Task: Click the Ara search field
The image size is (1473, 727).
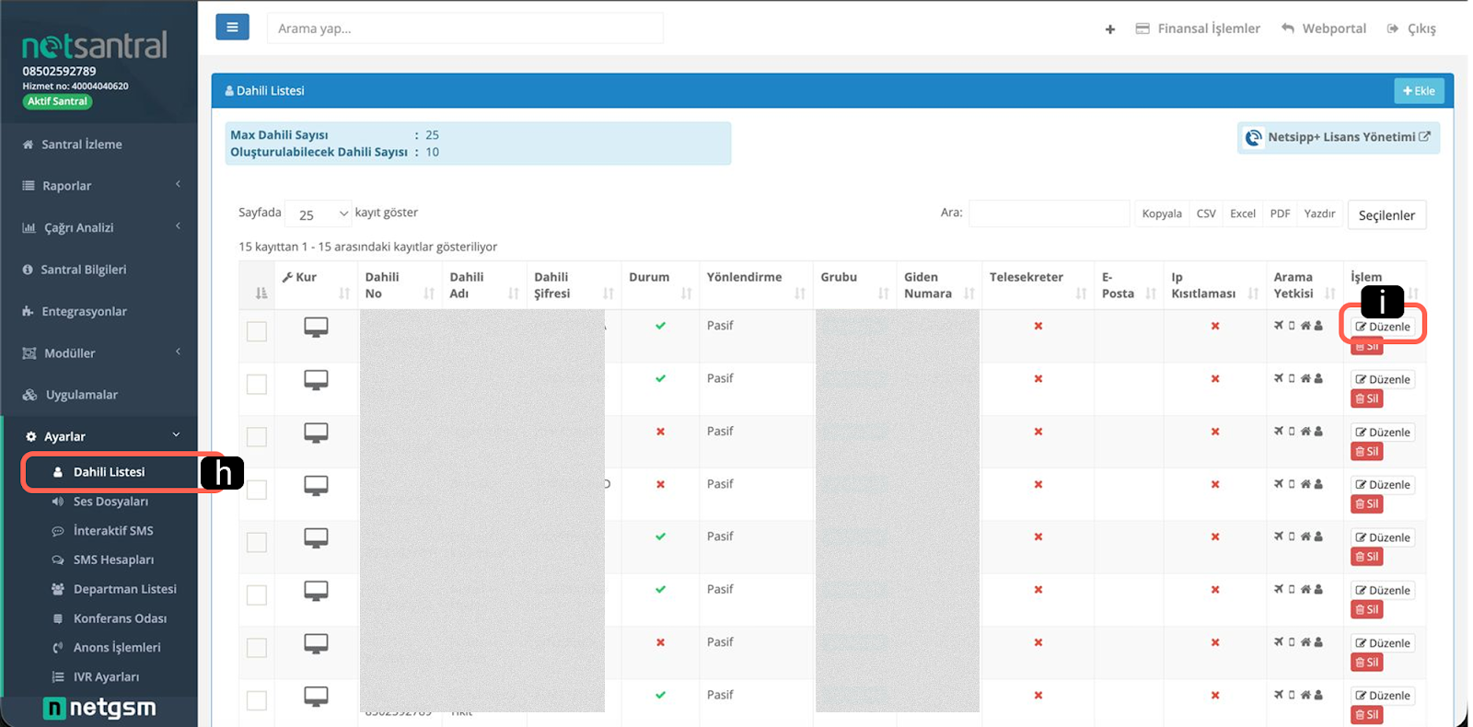Action: tap(1049, 213)
